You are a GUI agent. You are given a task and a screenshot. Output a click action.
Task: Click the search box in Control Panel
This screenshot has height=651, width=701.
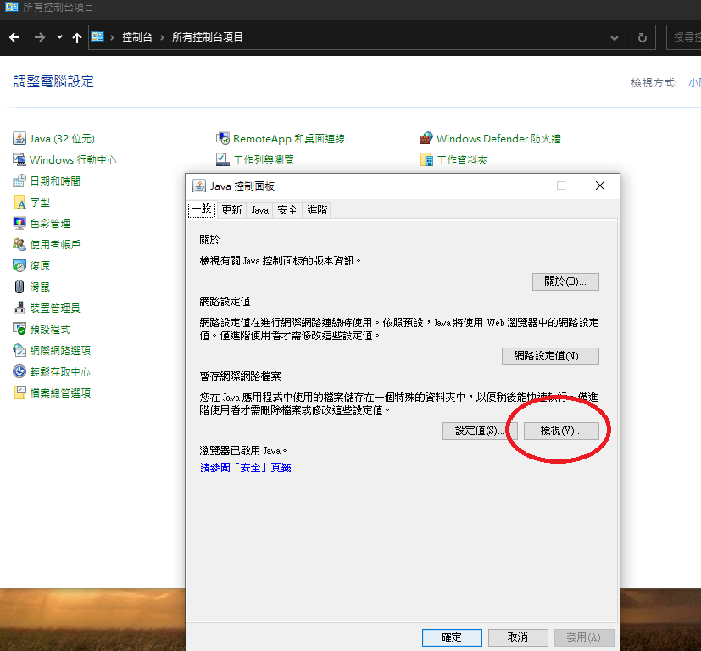[x=685, y=37]
